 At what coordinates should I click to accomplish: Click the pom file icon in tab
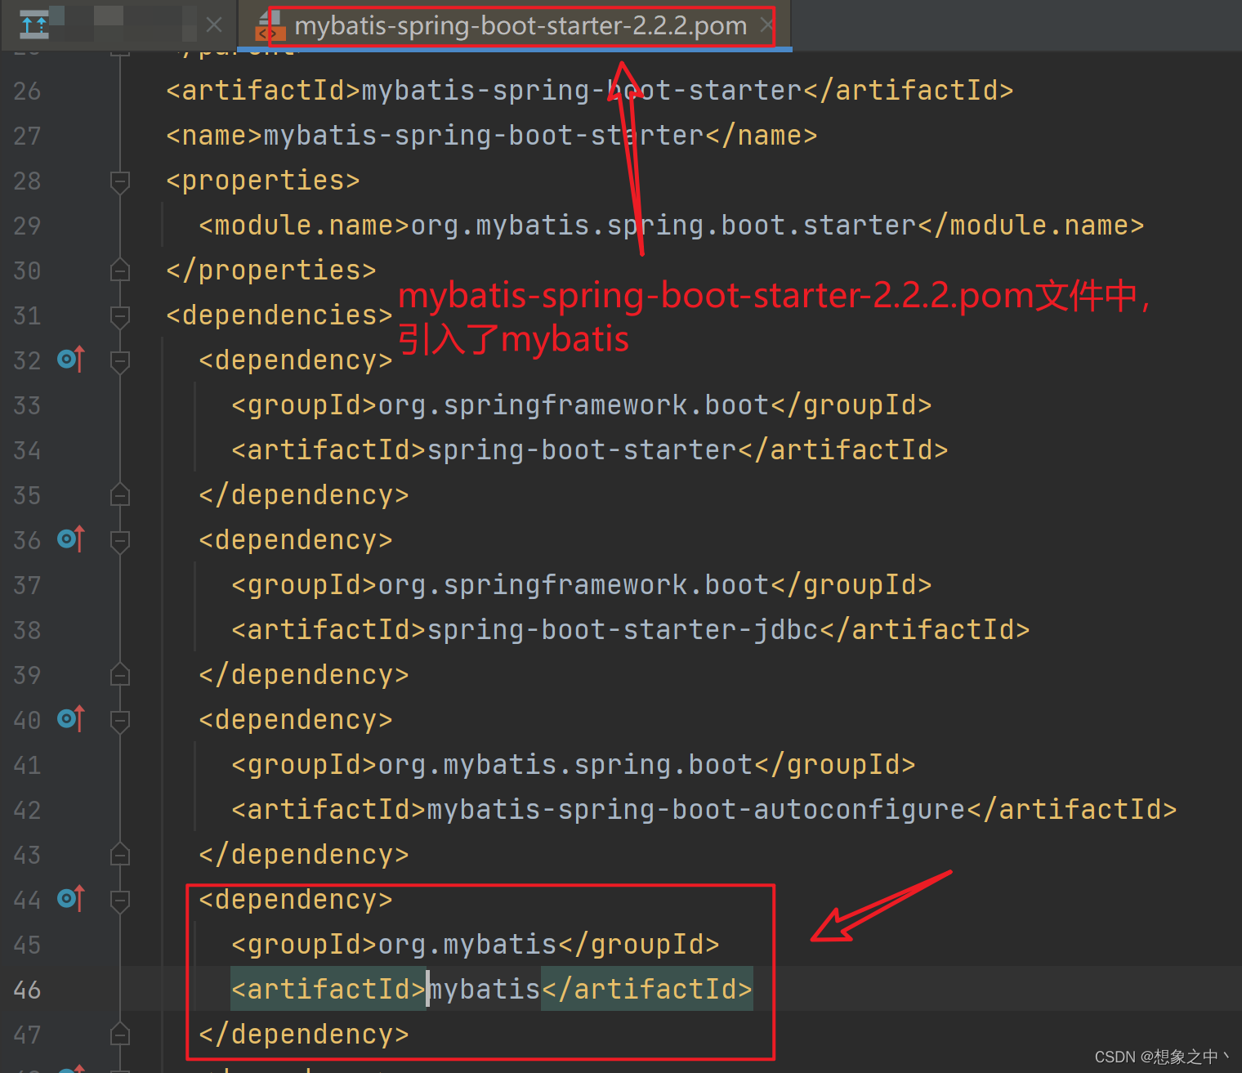pyautogui.click(x=270, y=26)
